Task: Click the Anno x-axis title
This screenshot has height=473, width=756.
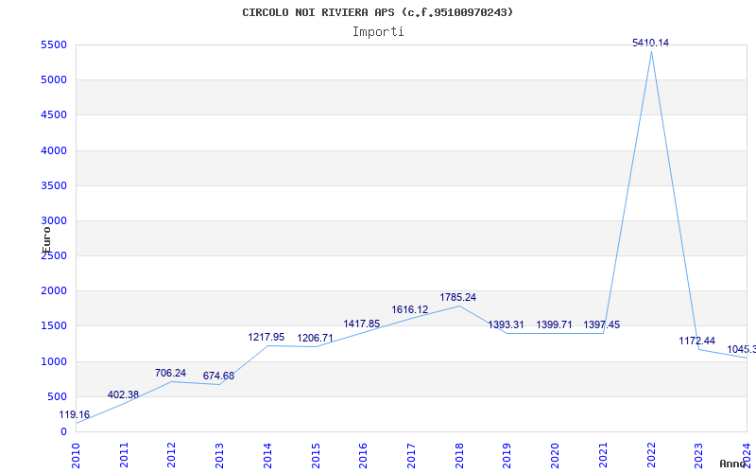Action: (732, 464)
